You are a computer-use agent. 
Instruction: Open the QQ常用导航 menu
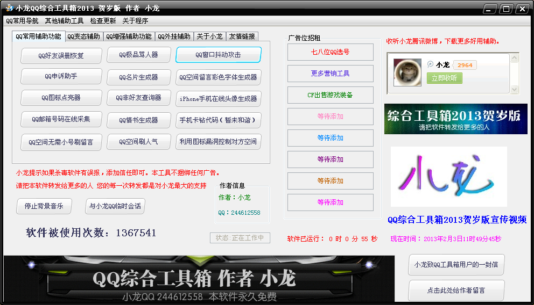click(22, 21)
